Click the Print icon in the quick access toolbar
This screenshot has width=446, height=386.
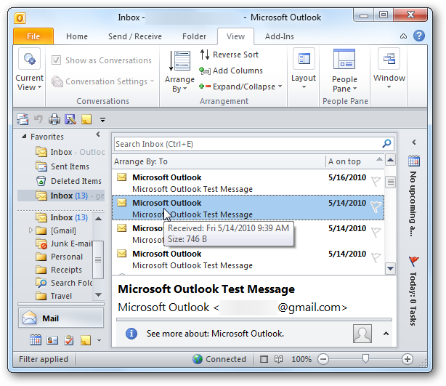[54, 119]
